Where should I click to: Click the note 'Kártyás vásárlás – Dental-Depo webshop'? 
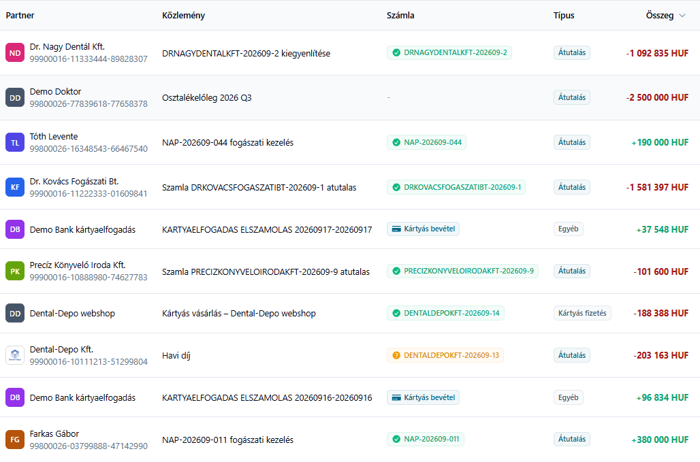(239, 314)
